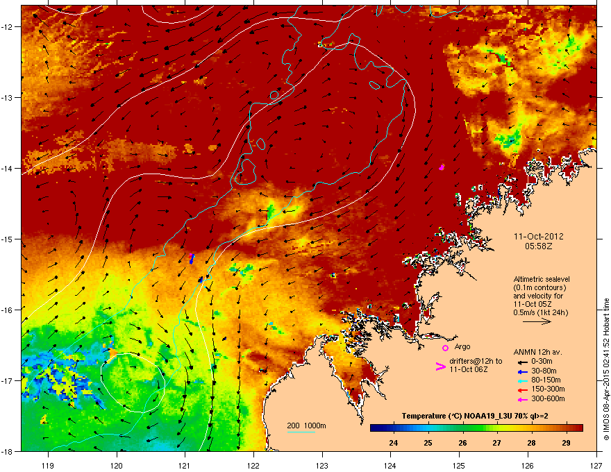Click the latitude axis label '-15'

click(7, 239)
